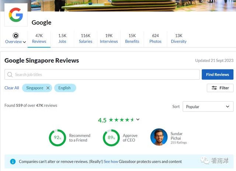Click the Google company name heading
The height and width of the screenshot is (171, 236).
(x=41, y=23)
